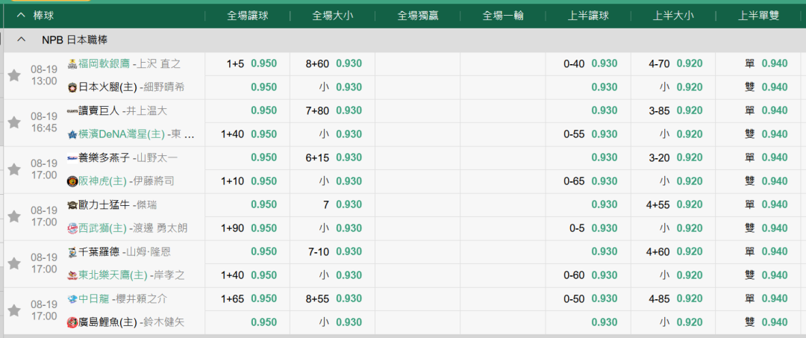Open 西武獅(主) team name link

click(103, 228)
